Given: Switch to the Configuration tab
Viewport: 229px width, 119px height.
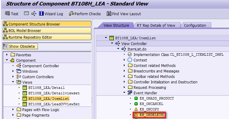Looking at the screenshot, I should [x=195, y=25].
